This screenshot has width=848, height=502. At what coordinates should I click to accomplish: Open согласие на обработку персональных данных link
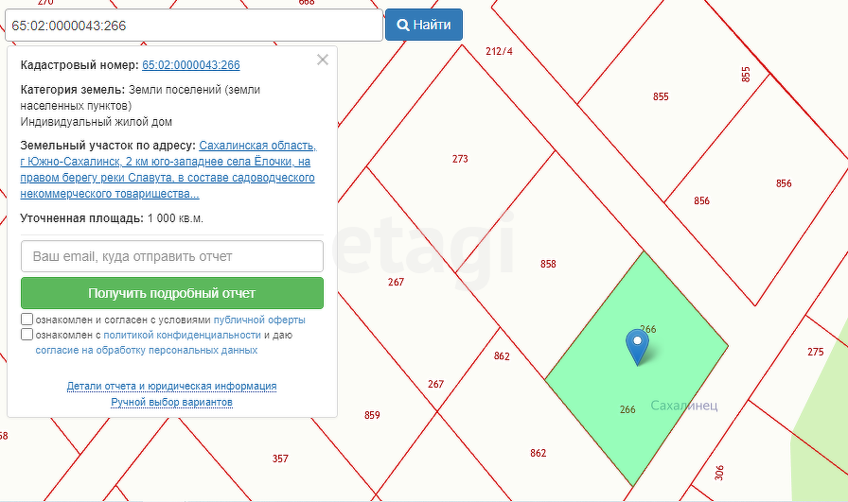146,350
